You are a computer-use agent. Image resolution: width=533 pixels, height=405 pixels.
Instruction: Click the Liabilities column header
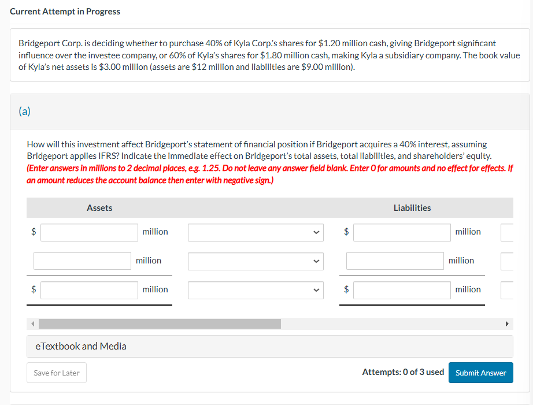(412, 207)
